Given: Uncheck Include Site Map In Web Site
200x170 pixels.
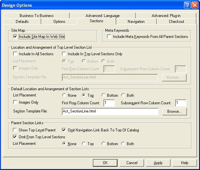Looking at the screenshot, I should pos(15,37).
